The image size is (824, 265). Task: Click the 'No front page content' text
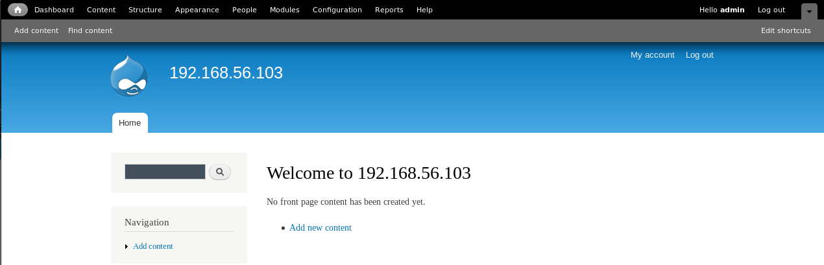click(346, 202)
